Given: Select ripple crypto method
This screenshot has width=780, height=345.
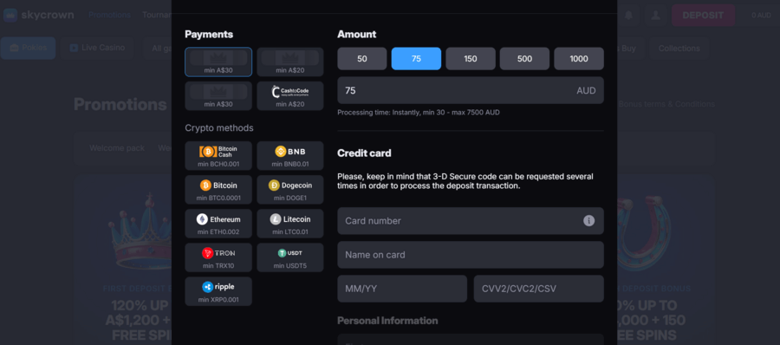Looking at the screenshot, I should click(x=218, y=291).
